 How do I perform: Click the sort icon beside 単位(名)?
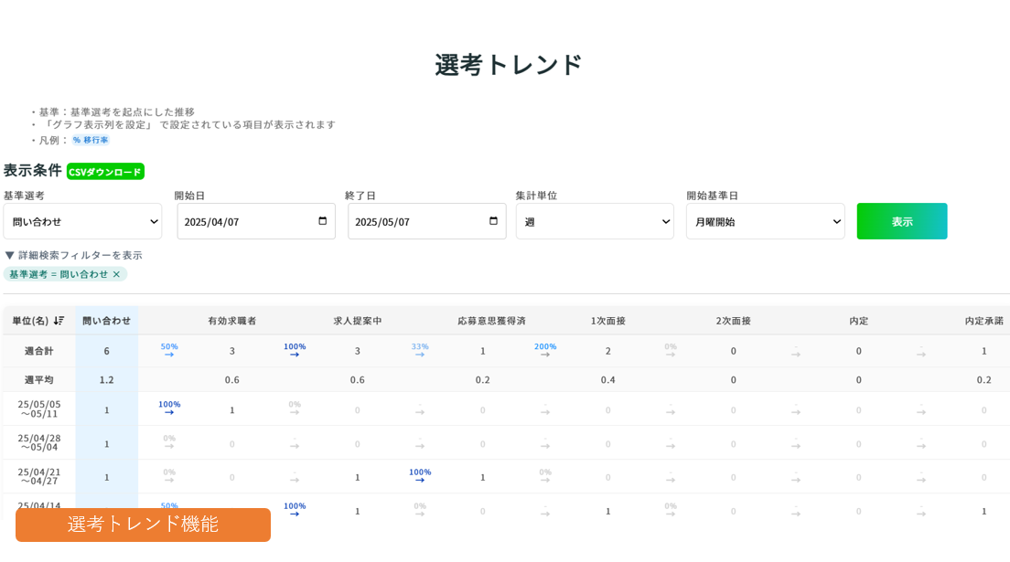pos(59,321)
